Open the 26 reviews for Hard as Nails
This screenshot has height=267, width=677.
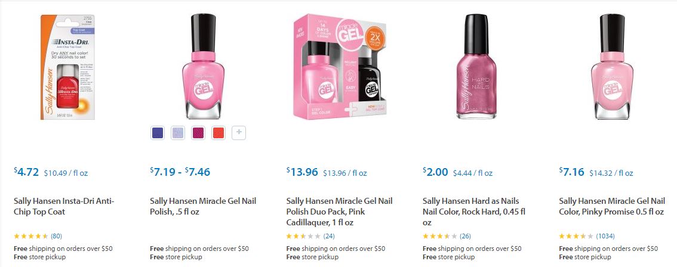click(x=464, y=236)
